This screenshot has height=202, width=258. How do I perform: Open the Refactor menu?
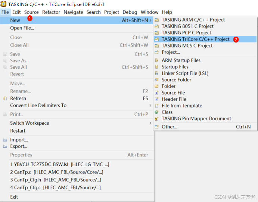(x=51, y=12)
